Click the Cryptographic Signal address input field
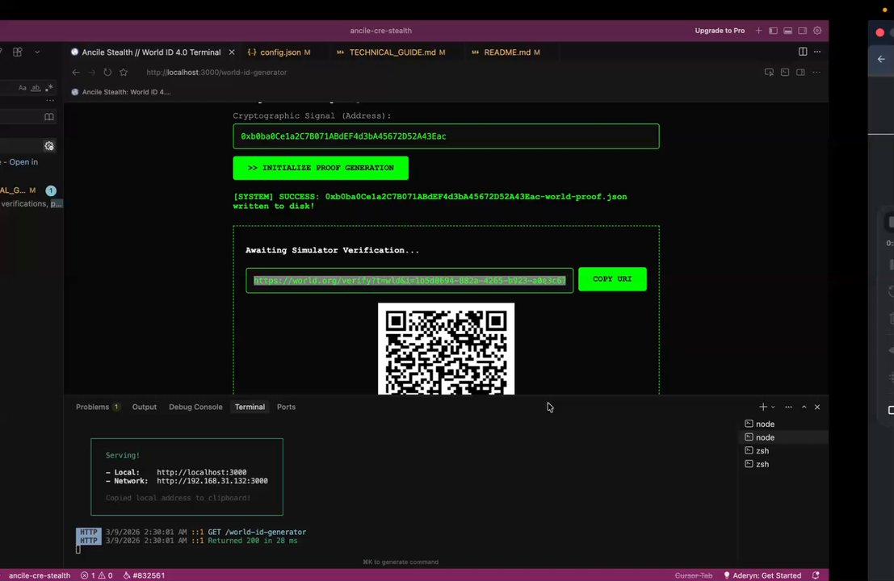894x581 pixels. (446, 136)
